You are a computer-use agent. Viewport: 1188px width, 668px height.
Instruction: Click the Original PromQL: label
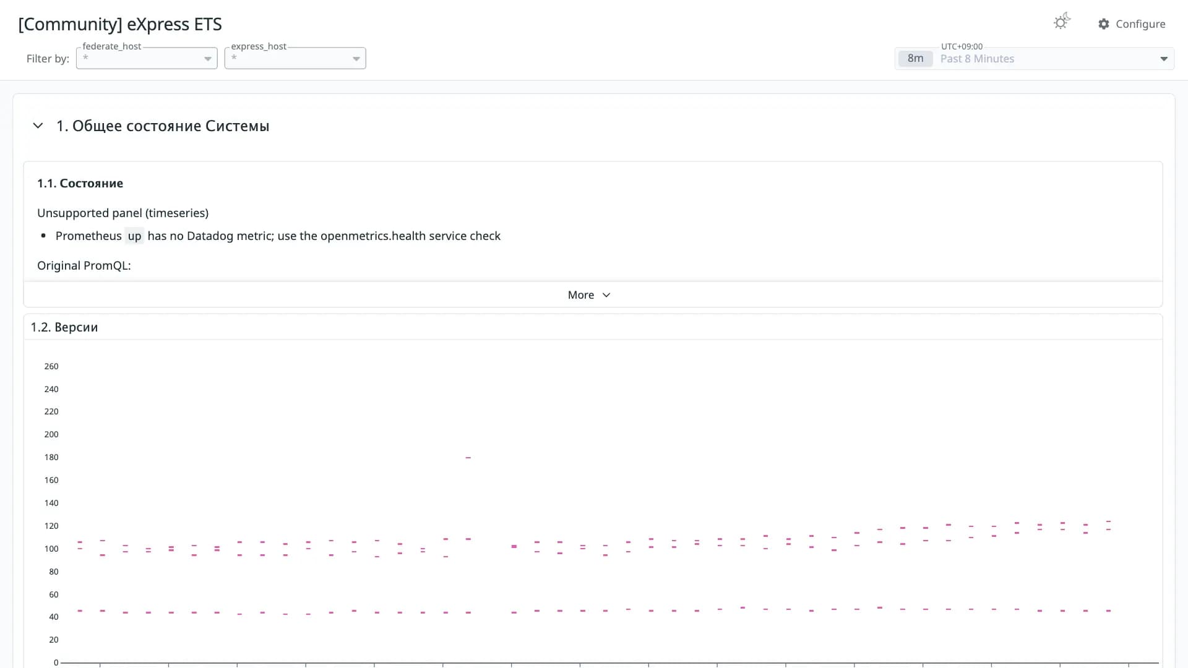click(84, 265)
